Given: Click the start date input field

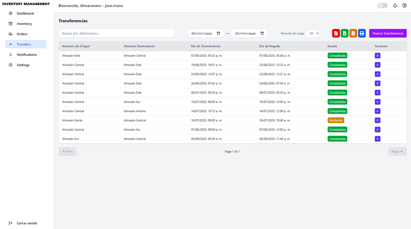Looking at the screenshot, I should coord(206,33).
